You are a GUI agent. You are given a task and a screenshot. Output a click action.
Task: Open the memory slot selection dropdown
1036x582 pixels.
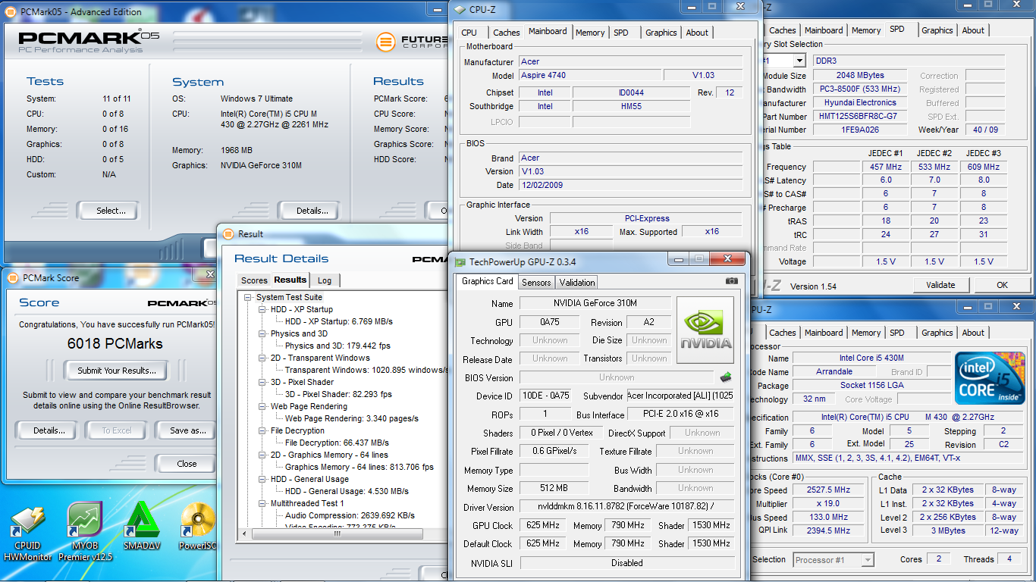tap(799, 61)
